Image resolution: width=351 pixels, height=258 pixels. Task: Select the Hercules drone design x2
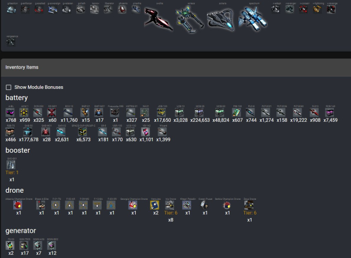tap(155, 205)
